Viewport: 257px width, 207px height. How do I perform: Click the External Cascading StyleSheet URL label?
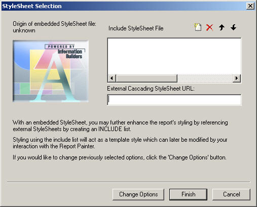(151, 89)
